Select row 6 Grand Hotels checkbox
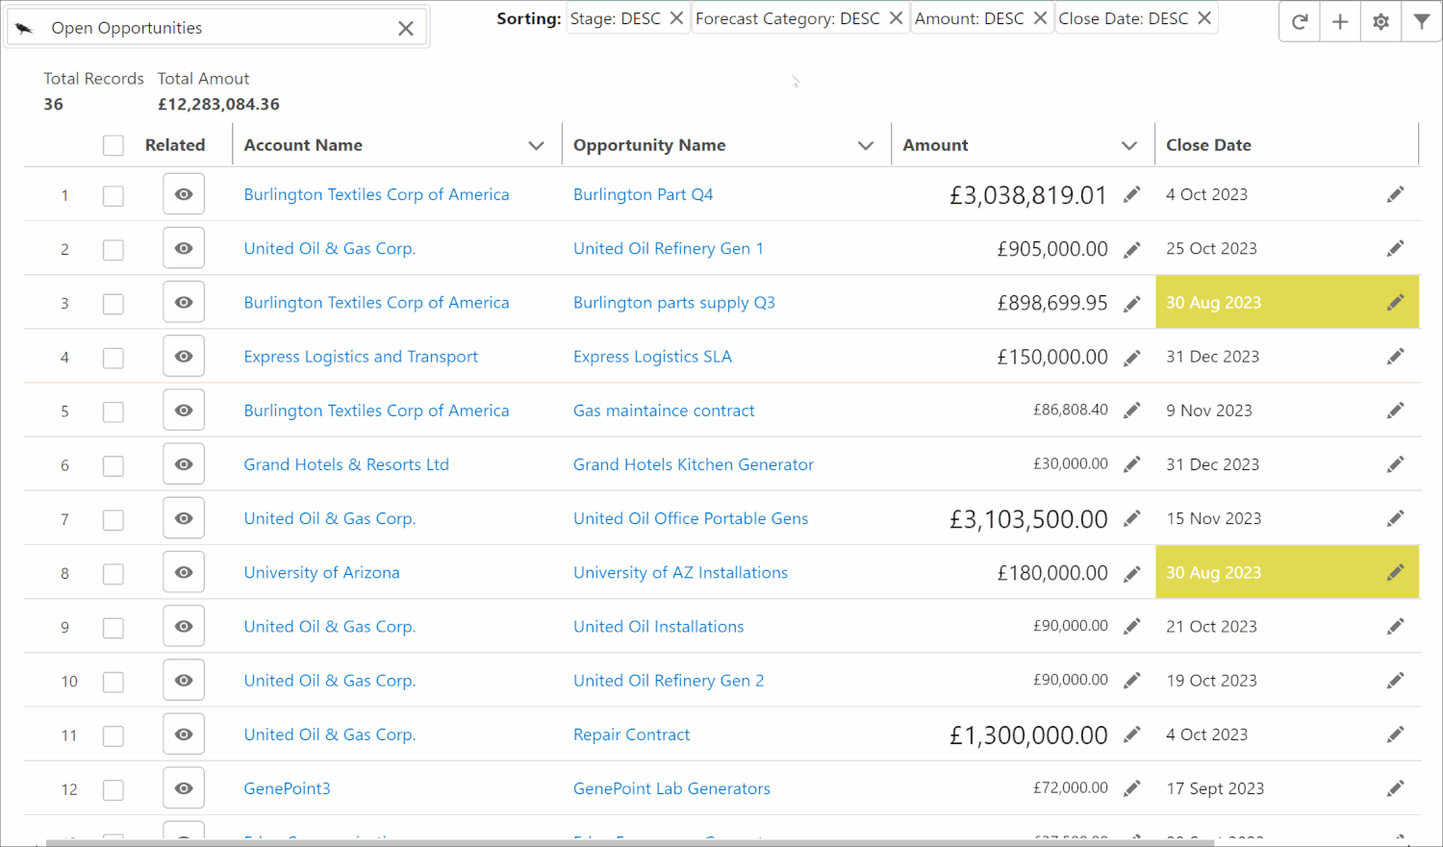The width and height of the screenshot is (1443, 847). pyautogui.click(x=114, y=465)
